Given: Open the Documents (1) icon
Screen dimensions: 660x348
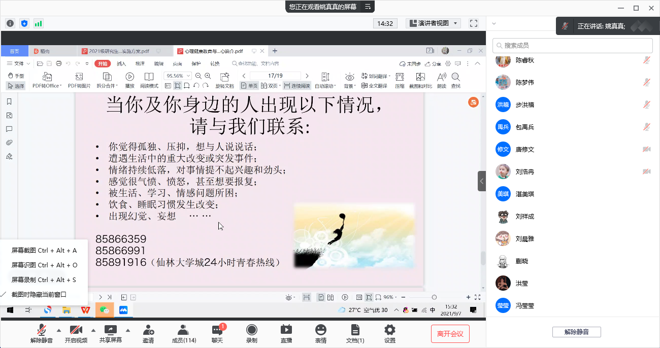Looking at the screenshot, I should 355,333.
